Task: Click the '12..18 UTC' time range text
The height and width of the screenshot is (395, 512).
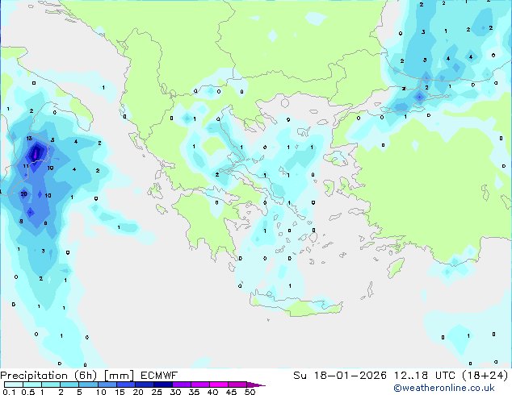Action: tap(424, 376)
